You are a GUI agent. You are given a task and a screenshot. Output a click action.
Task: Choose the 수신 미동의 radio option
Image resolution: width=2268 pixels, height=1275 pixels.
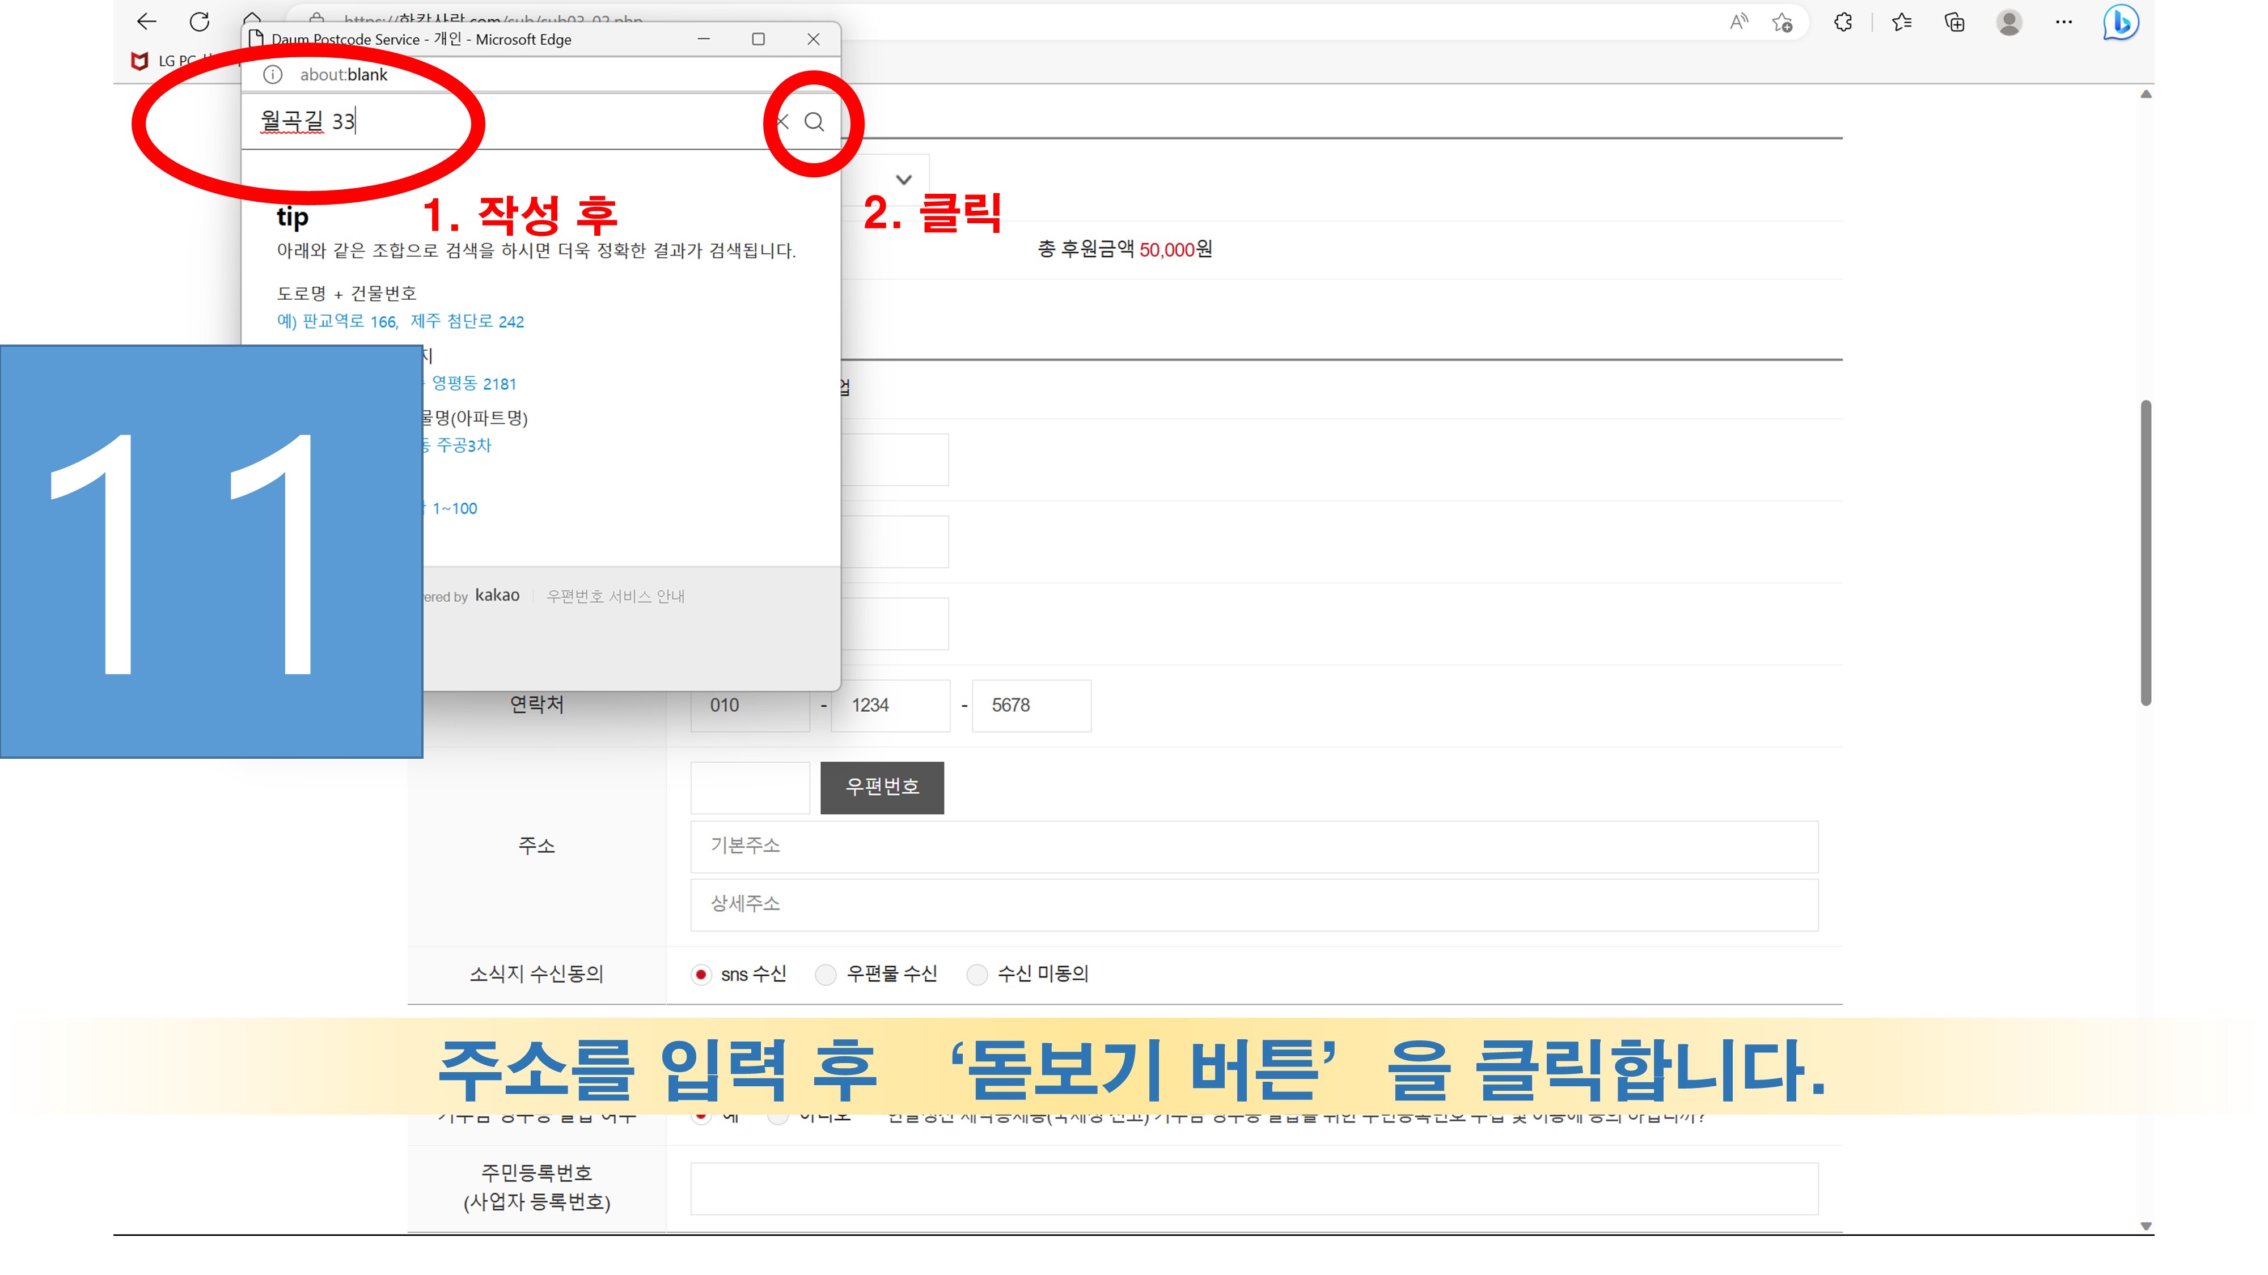tap(976, 974)
